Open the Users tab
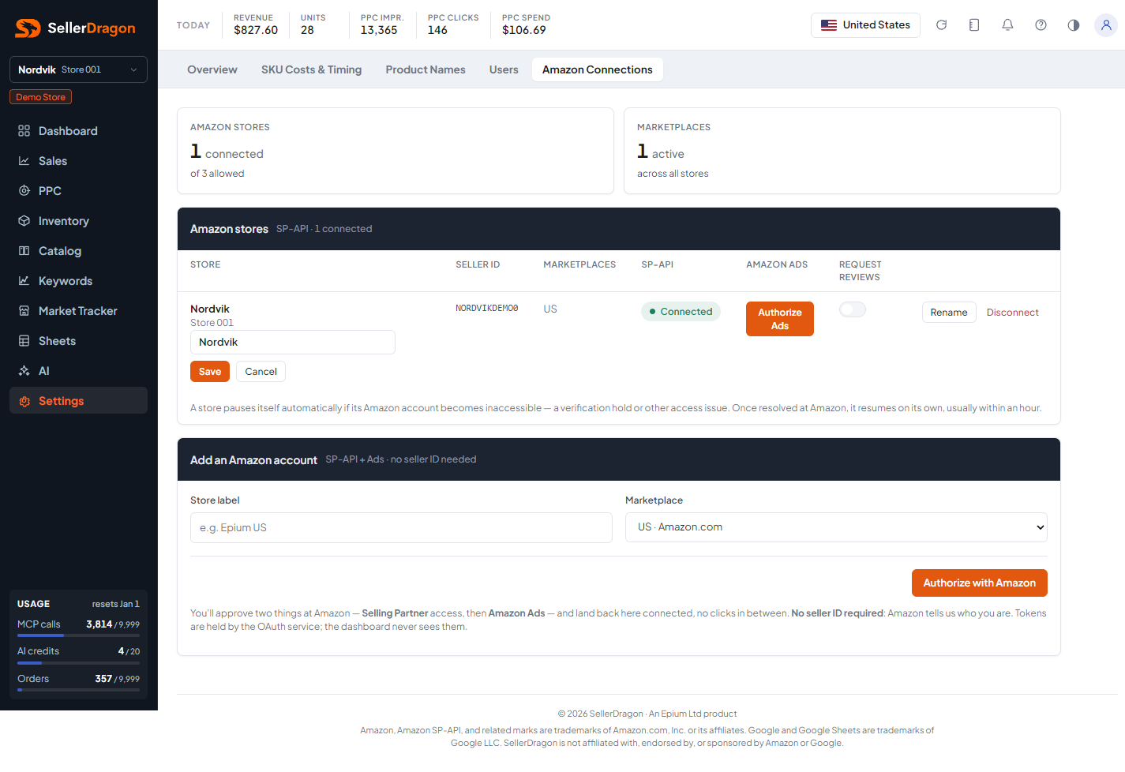Screen dimensions: 1125x772 [504, 69]
